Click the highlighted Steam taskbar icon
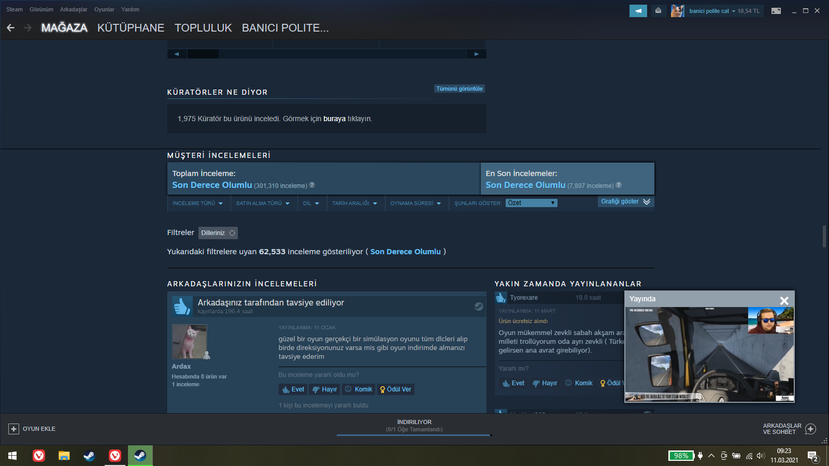Viewport: 829px width, 466px height. [x=140, y=456]
